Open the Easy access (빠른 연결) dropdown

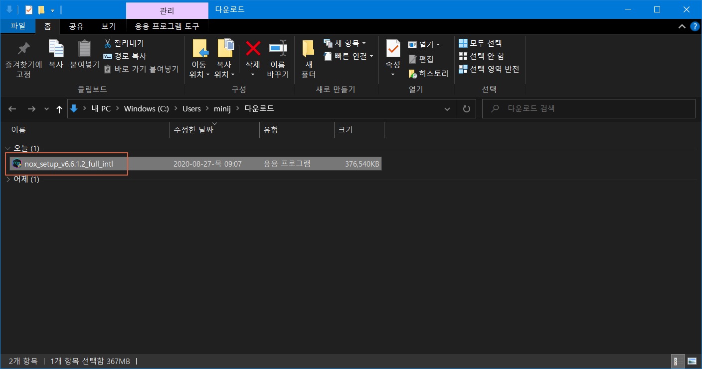349,56
